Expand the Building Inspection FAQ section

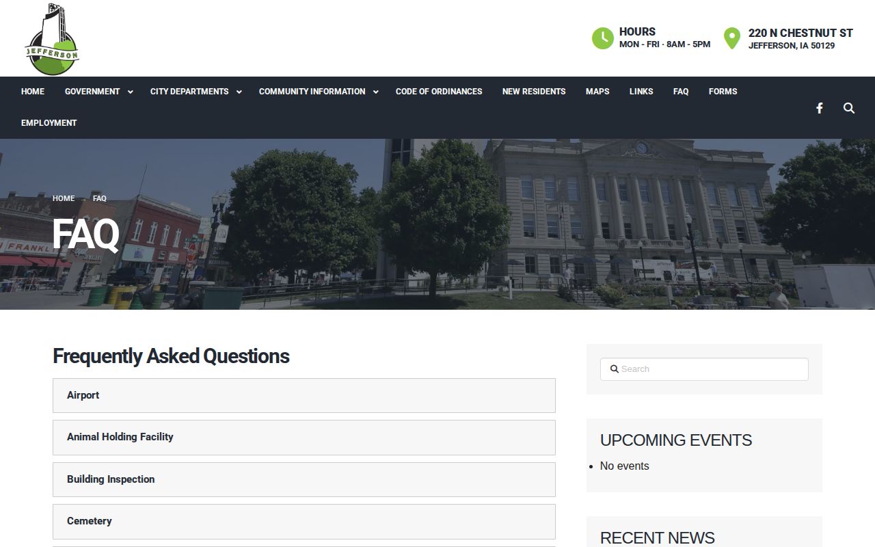pos(304,479)
